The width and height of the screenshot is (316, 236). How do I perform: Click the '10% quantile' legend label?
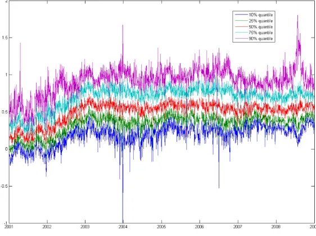coord(260,15)
